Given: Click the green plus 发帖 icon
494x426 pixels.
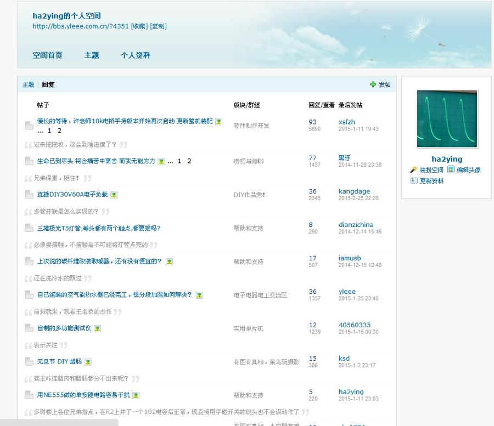Looking at the screenshot, I should point(373,84).
